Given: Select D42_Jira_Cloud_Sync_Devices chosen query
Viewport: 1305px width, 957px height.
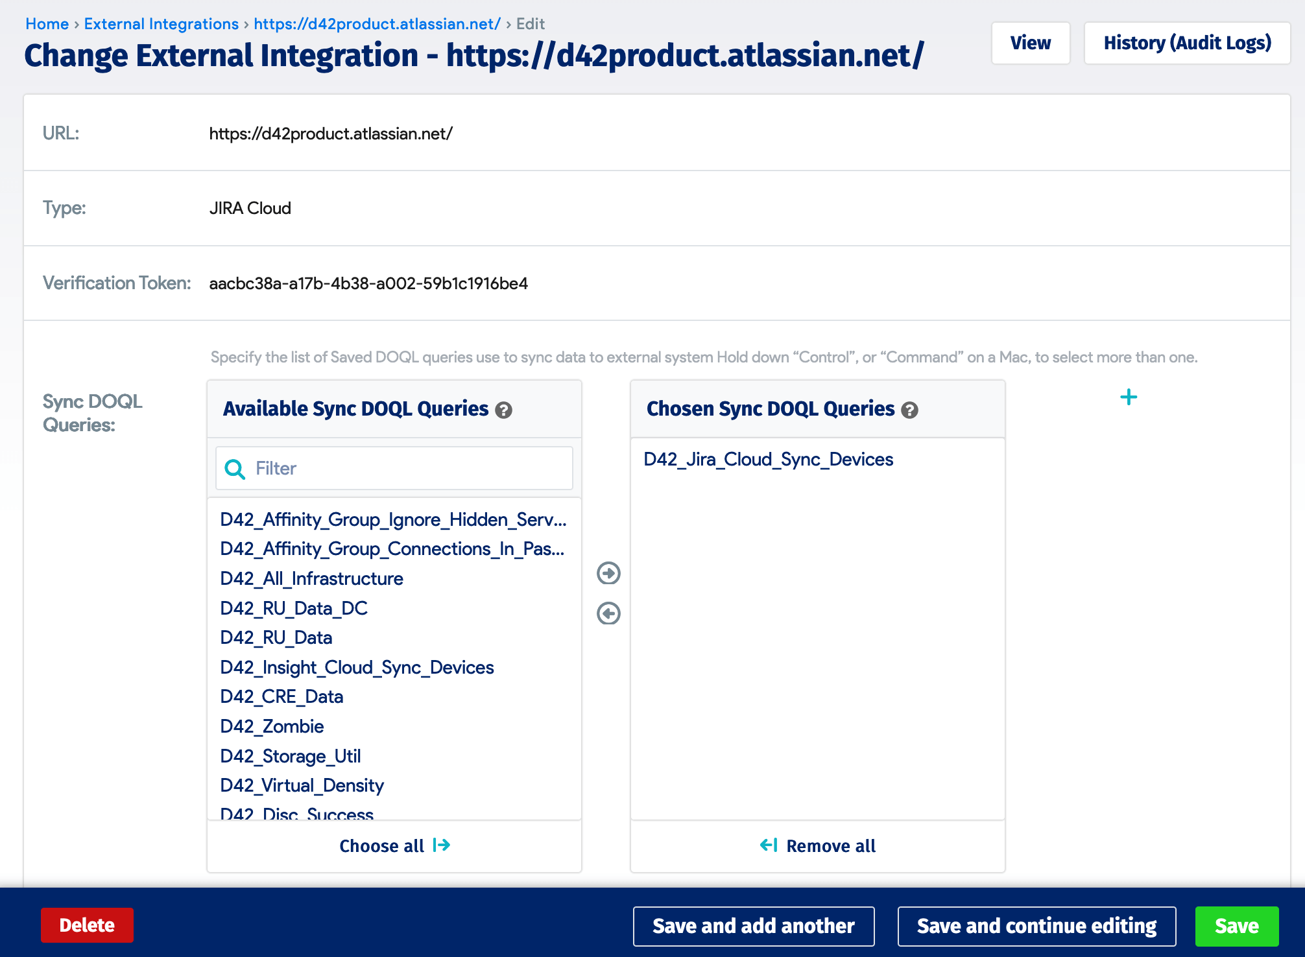Looking at the screenshot, I should (x=768, y=459).
